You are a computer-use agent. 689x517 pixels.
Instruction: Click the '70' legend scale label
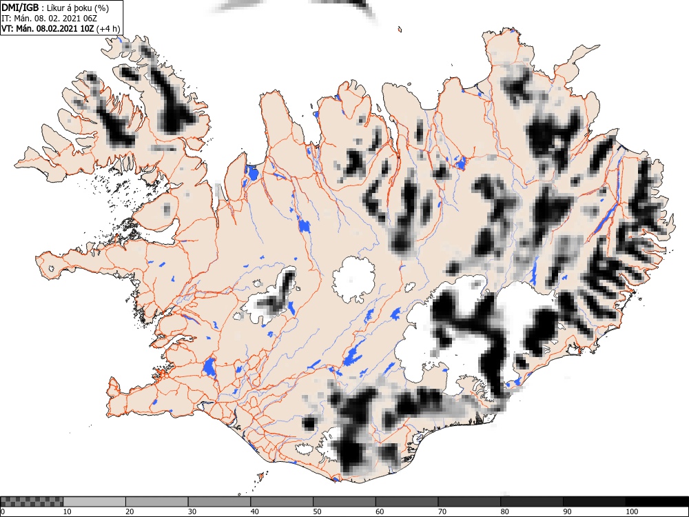click(x=442, y=511)
